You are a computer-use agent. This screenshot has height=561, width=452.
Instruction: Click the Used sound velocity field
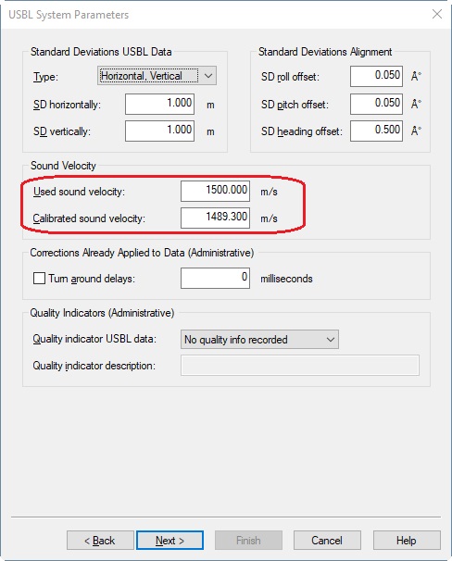(x=215, y=191)
